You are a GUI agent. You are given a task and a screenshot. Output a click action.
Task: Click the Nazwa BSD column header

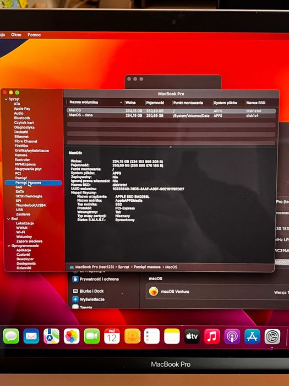coord(256,103)
